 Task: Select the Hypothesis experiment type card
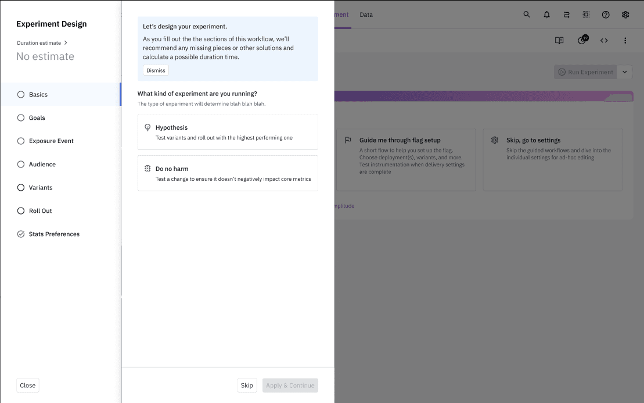click(x=227, y=132)
